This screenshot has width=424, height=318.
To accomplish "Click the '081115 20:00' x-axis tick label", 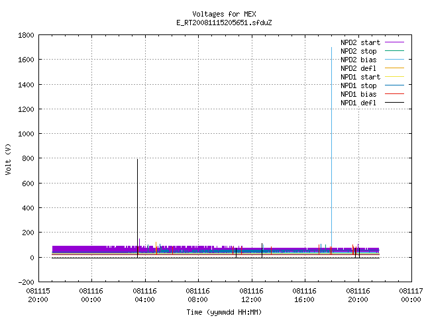I will point(38,295).
